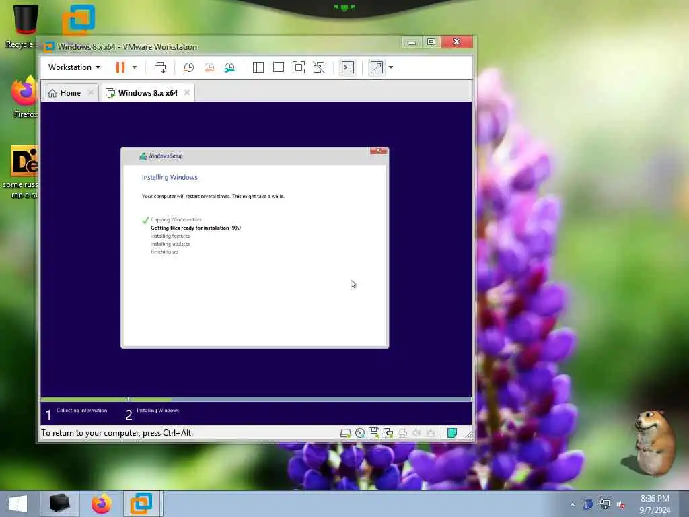The width and height of the screenshot is (689, 517).
Task: Open the snapshot manager
Action: coord(229,67)
